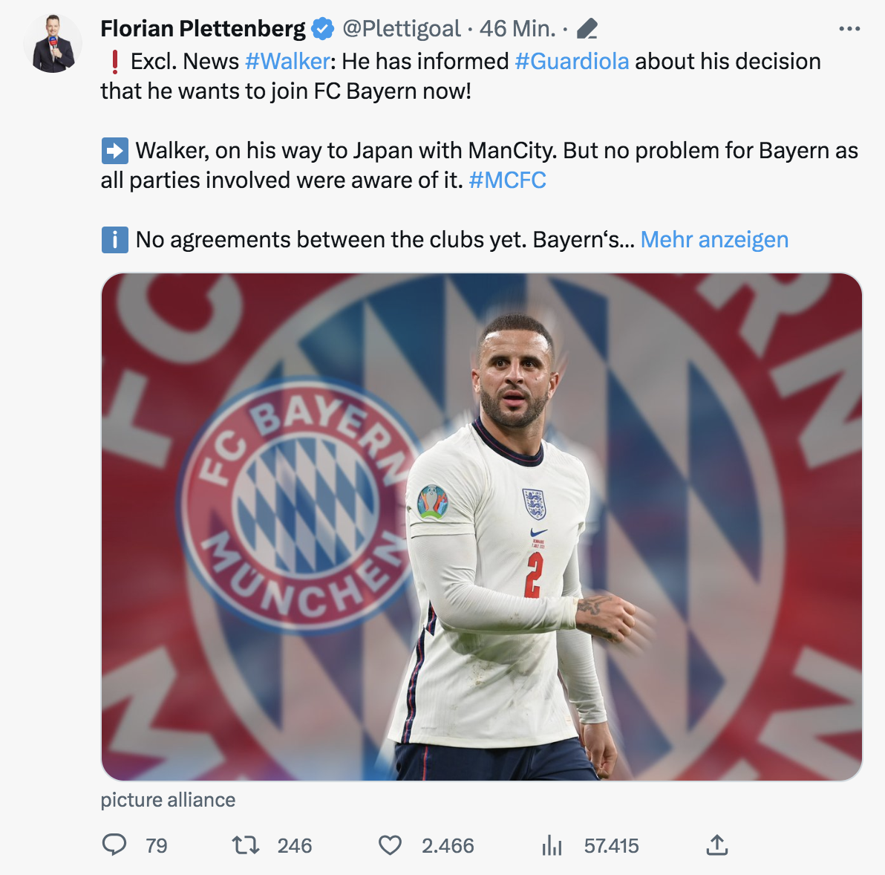The height and width of the screenshot is (875, 885).
Task: Expand tweet with Mehr anzeigen
Action: (x=714, y=240)
